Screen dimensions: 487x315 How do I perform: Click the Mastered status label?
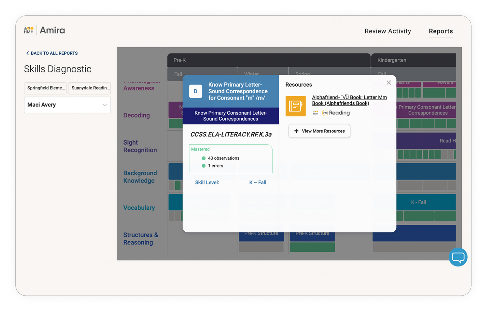[x=200, y=149]
